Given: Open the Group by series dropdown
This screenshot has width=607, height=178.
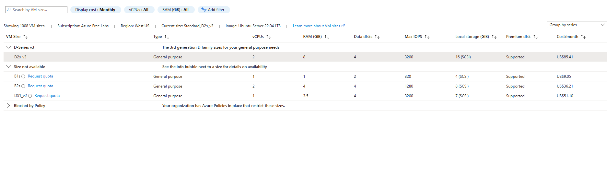Looking at the screenshot, I should [577, 25].
